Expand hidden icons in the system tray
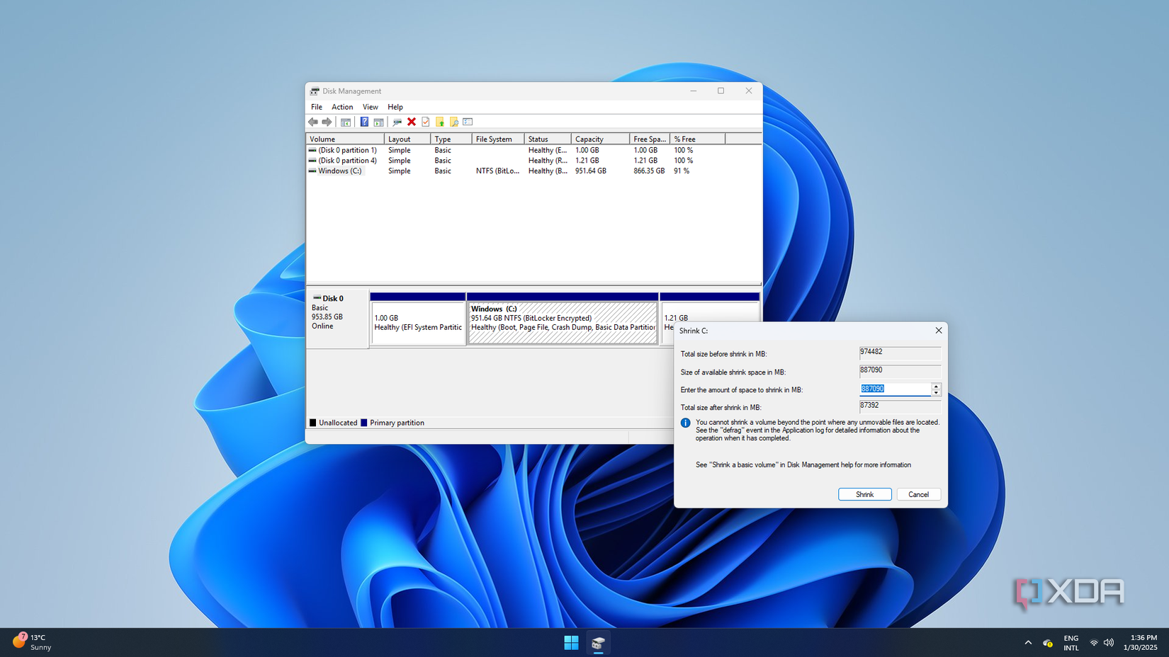The image size is (1169, 657). coord(1028,643)
